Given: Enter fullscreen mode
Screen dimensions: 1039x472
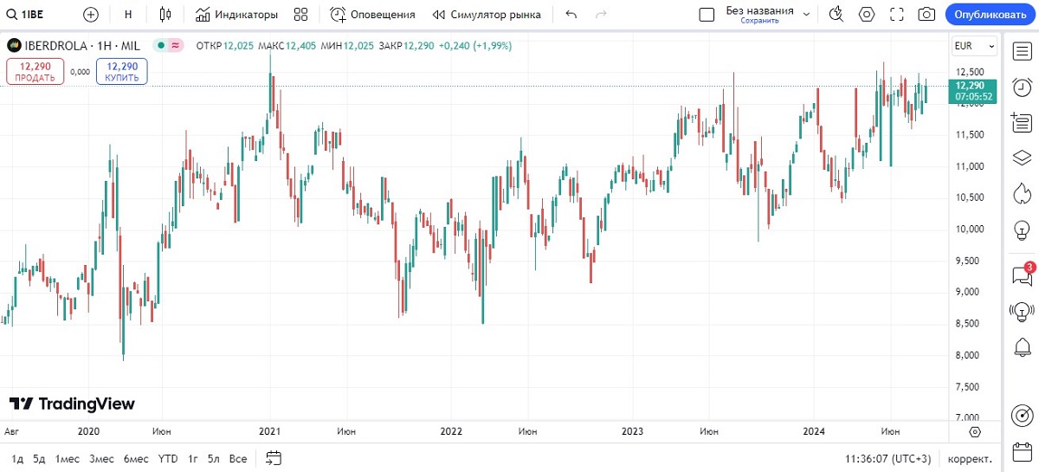Looking at the screenshot, I should [x=897, y=15].
